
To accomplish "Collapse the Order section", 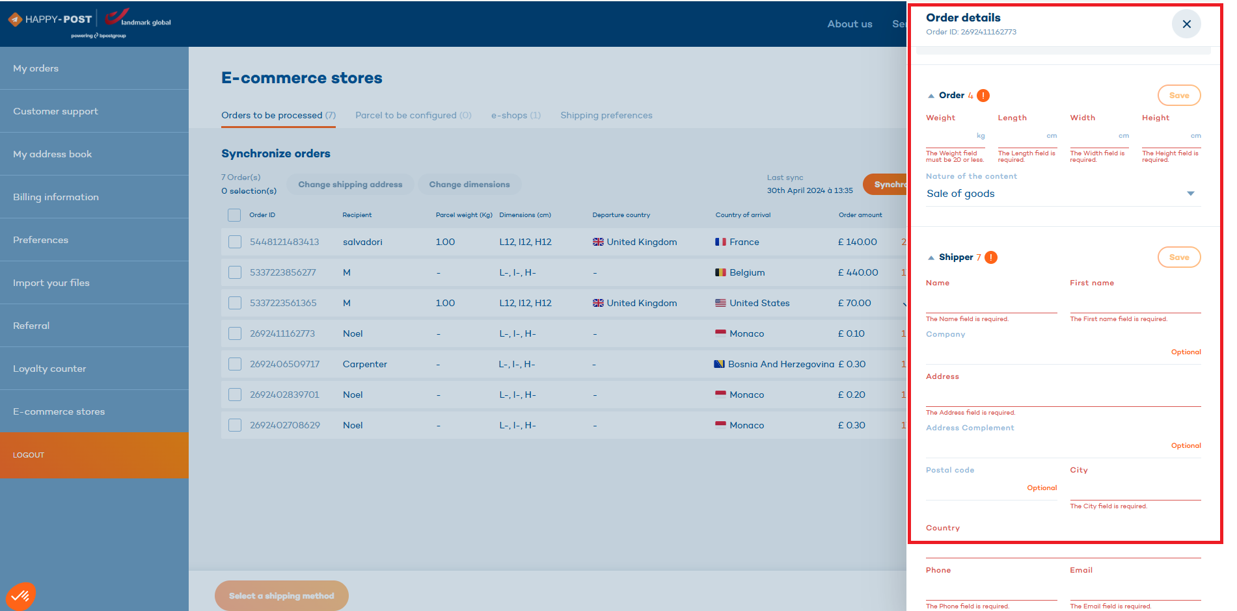I will coord(931,96).
